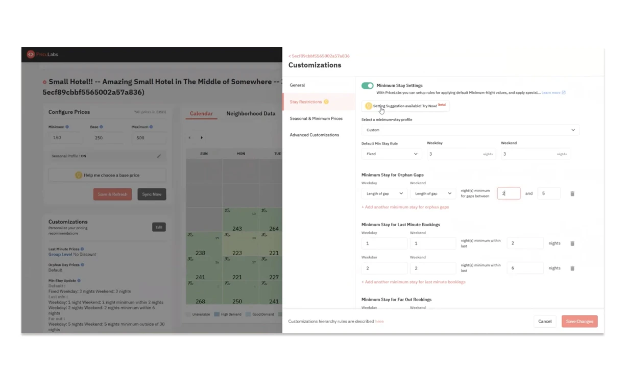Open the hierarchy rules 'here' link
The image size is (625, 392).
click(379, 322)
